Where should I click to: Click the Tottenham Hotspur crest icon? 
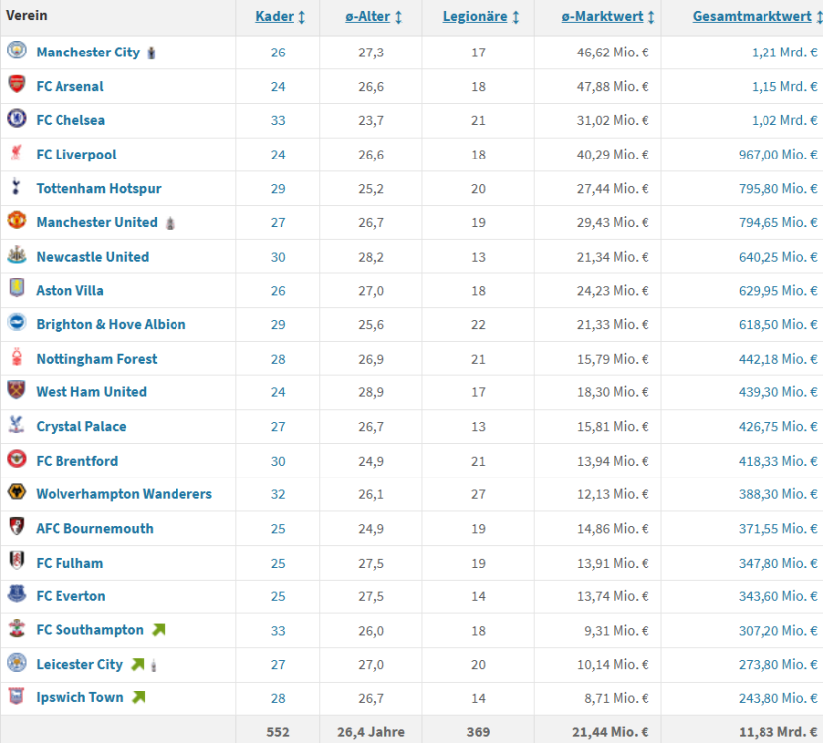17,188
